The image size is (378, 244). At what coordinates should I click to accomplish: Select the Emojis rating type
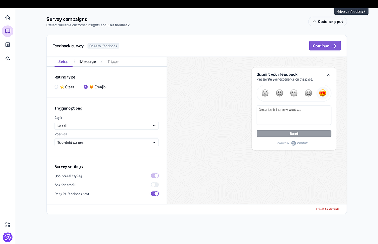tap(86, 87)
